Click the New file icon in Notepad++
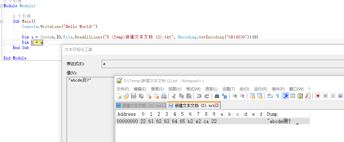The height and width of the screenshot is (142, 344). [x=119, y=96]
